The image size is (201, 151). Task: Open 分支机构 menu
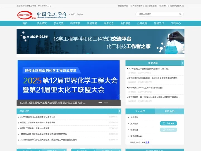coord(142,23)
